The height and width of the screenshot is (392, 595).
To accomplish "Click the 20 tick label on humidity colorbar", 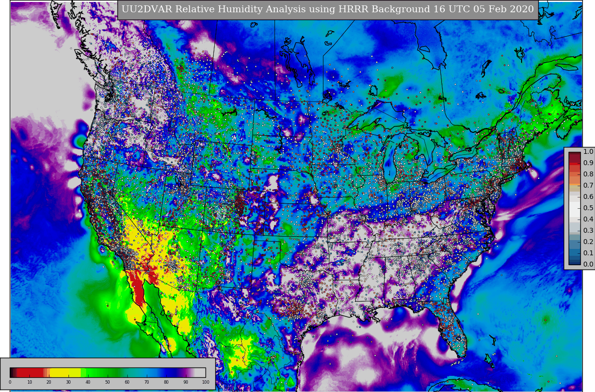I will [49, 382].
